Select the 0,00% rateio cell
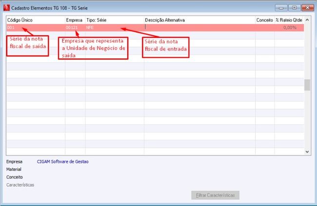The width and height of the screenshot is (317, 206). pos(289,28)
